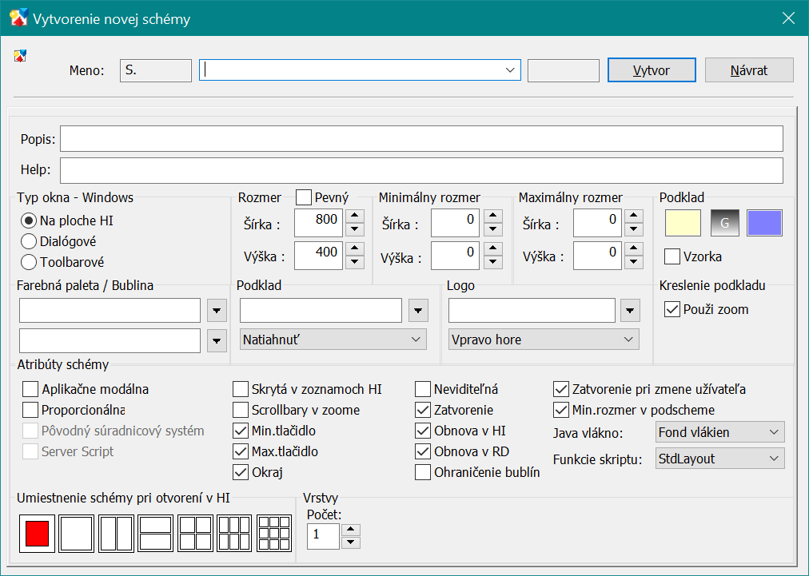Screen dimensions: 809x576
Task: Select the 3x2 six-pane placement layout
Action: [x=234, y=533]
